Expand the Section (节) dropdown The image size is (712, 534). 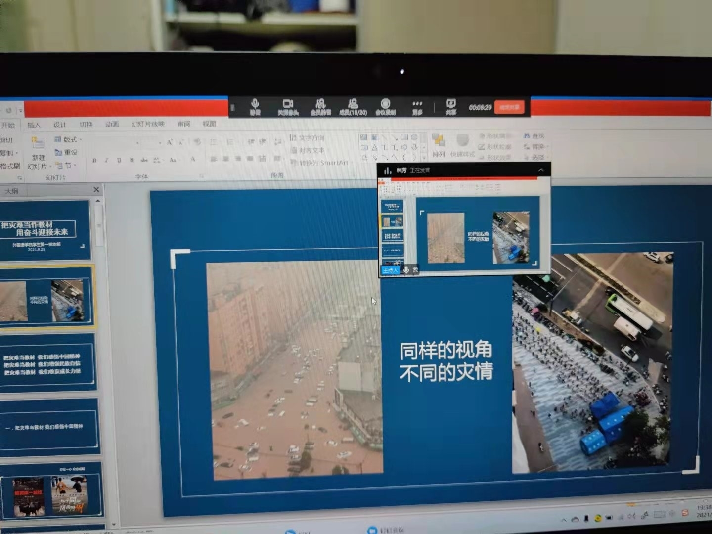point(66,166)
